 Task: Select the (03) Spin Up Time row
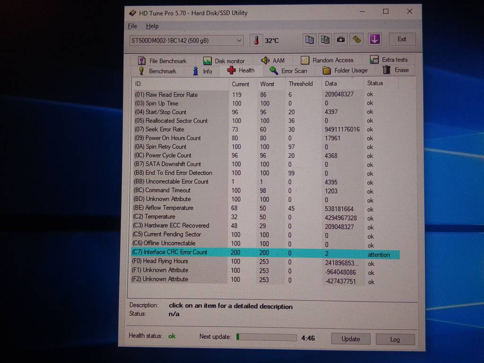pyautogui.click(x=266, y=103)
